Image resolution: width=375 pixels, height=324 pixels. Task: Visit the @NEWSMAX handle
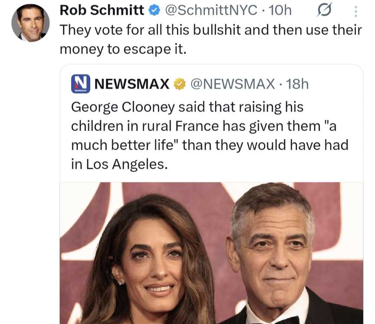[x=232, y=84]
